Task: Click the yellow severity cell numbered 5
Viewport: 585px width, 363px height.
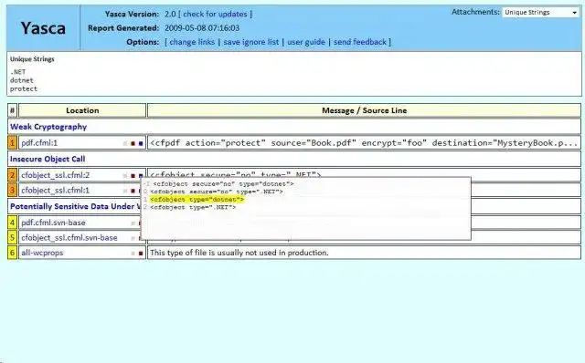Action: (x=12, y=237)
